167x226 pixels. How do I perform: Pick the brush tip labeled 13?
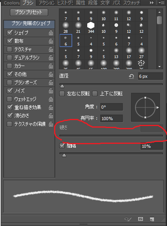(x=116, y=53)
